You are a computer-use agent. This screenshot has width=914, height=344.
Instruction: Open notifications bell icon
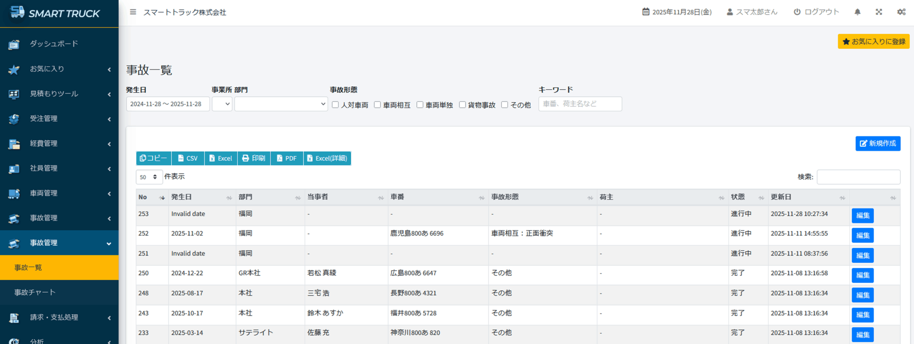857,12
